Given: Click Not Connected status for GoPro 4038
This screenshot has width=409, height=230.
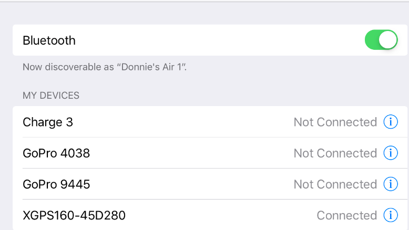Looking at the screenshot, I should (x=335, y=153).
